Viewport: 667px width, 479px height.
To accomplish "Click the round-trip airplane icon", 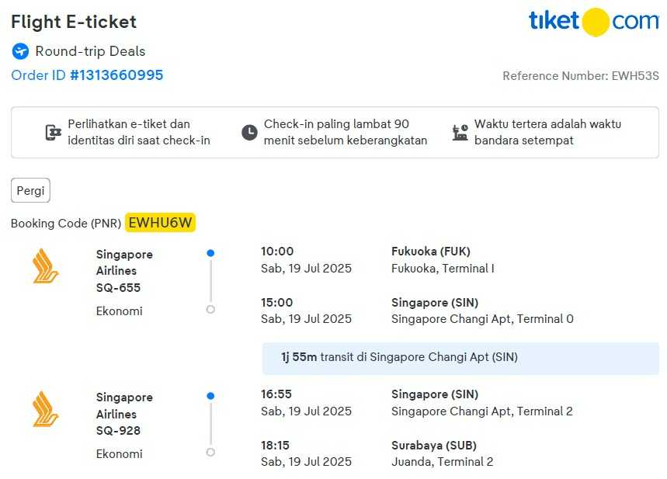I will [20, 51].
